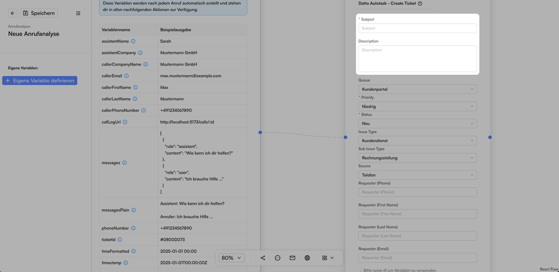Image resolution: width=559 pixels, height=272 pixels.
Task: Open info icon next to callerLastName
Action: point(135,99)
